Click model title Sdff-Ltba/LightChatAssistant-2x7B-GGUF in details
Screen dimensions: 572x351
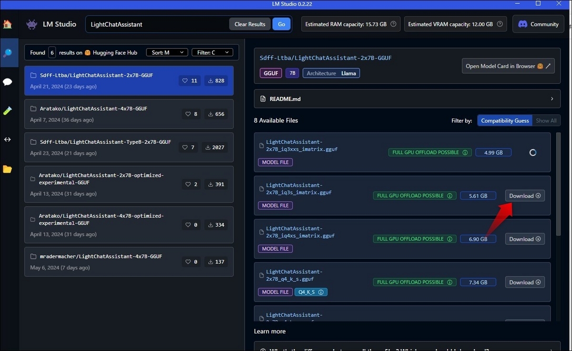pyautogui.click(x=326, y=58)
